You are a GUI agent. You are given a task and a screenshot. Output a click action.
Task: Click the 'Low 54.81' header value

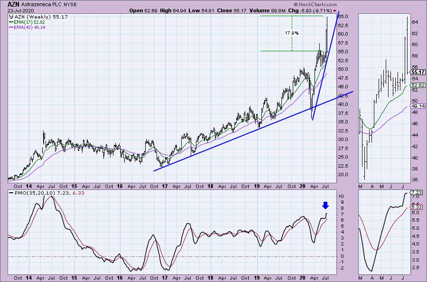202,10
